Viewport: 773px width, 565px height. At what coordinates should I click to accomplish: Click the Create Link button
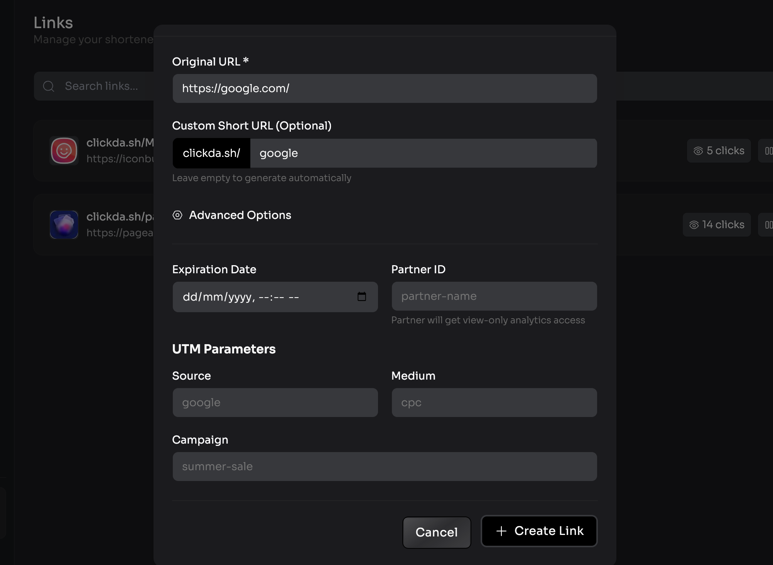tap(538, 531)
